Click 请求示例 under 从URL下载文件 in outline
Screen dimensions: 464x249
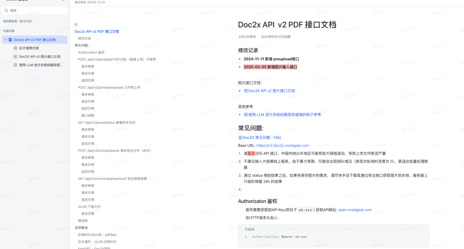[88, 214]
